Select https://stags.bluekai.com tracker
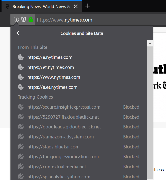The width and height of the screenshot is (166, 181). tap(53, 147)
